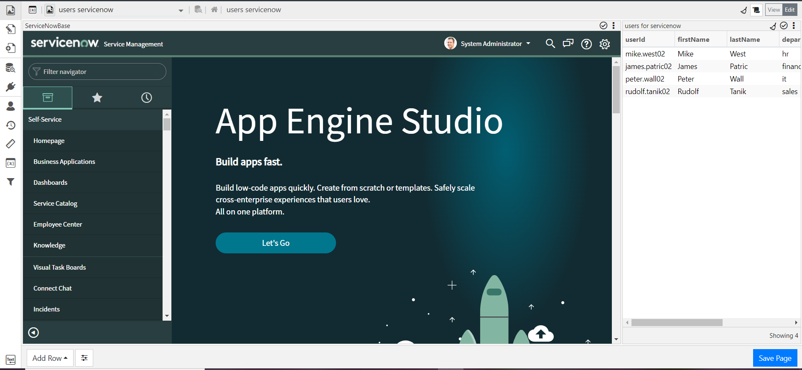
Task: Click the users servicenow breadcrumb text
Action: (254, 10)
